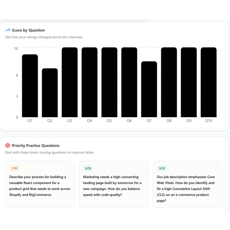Select the Q3 bar in chart
230x230 pixels.
[70, 82]
